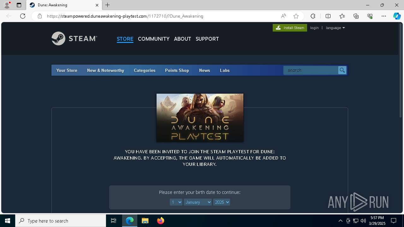This screenshot has width=404, height=227.
Task: Open the birth day dropdown showing 1
Action: pos(176,202)
